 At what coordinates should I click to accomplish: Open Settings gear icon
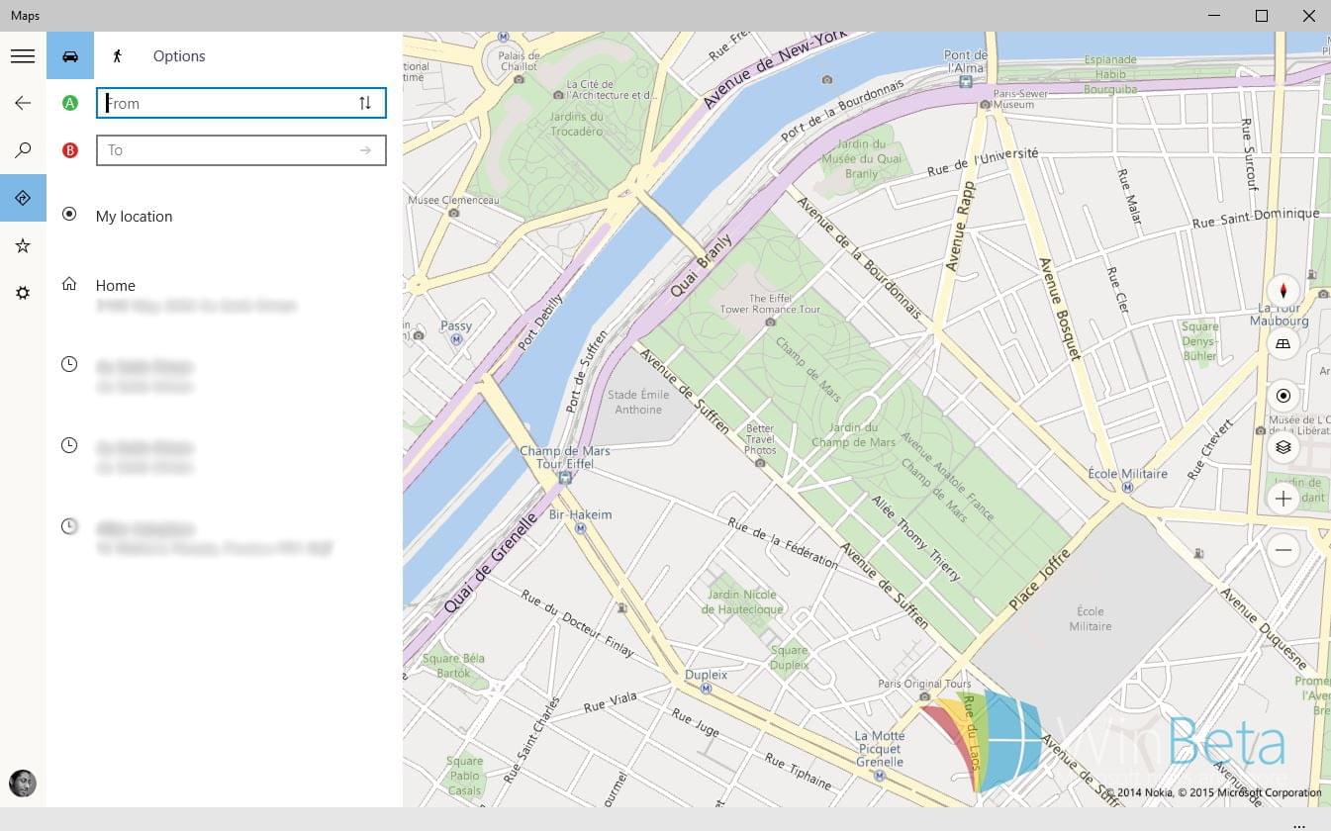point(23,293)
